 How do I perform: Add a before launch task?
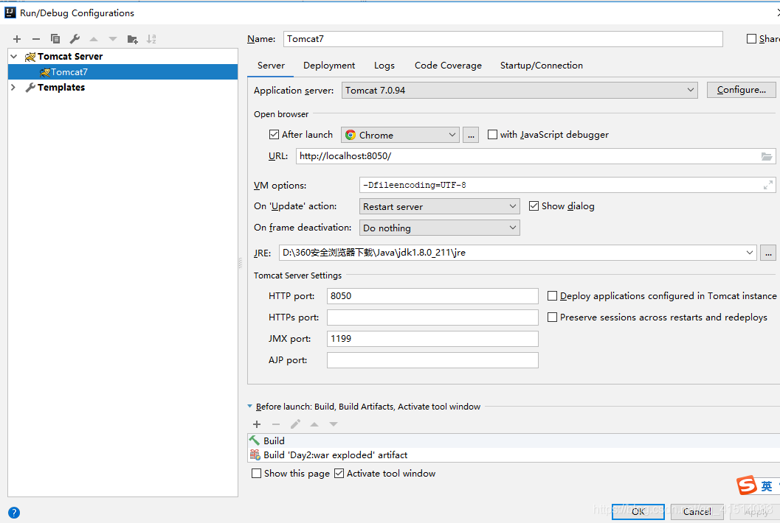pos(257,424)
